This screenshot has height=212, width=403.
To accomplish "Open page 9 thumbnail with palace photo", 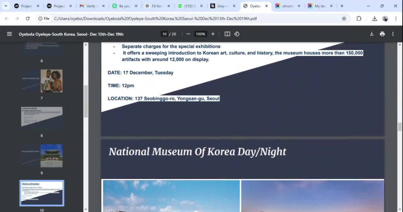I will [x=42, y=156].
